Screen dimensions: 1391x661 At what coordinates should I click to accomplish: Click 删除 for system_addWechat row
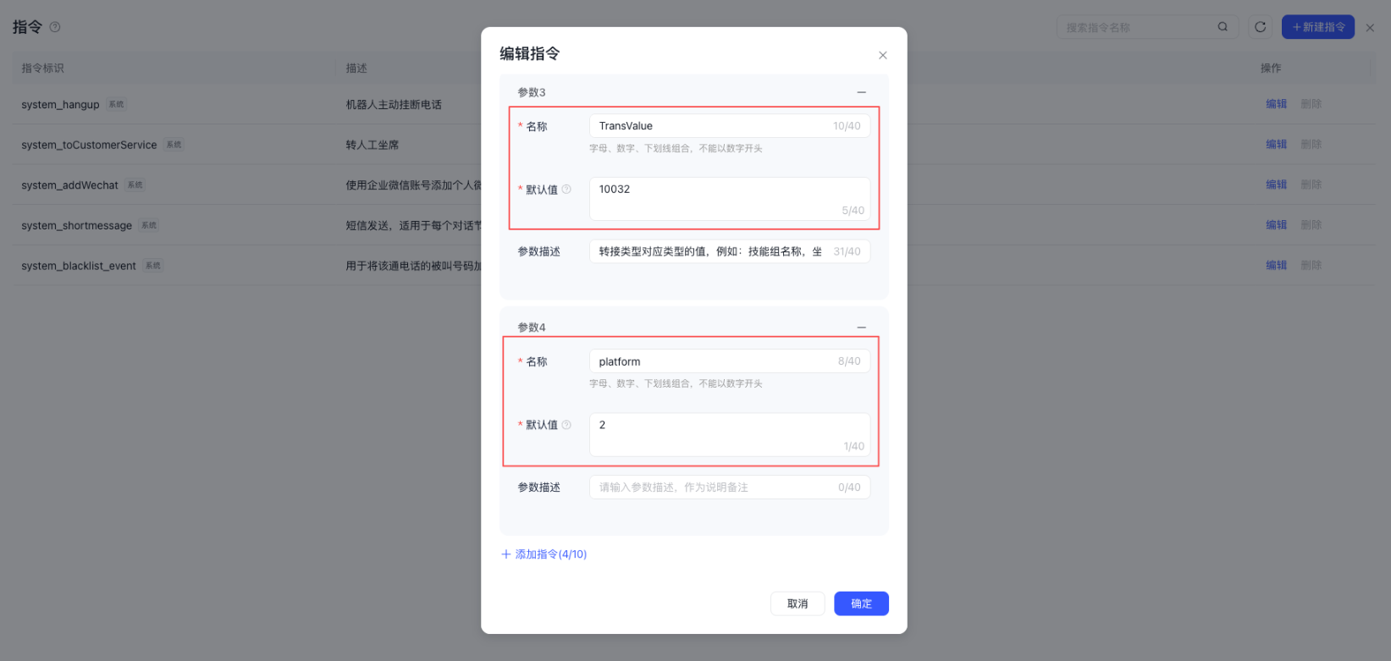(1311, 185)
